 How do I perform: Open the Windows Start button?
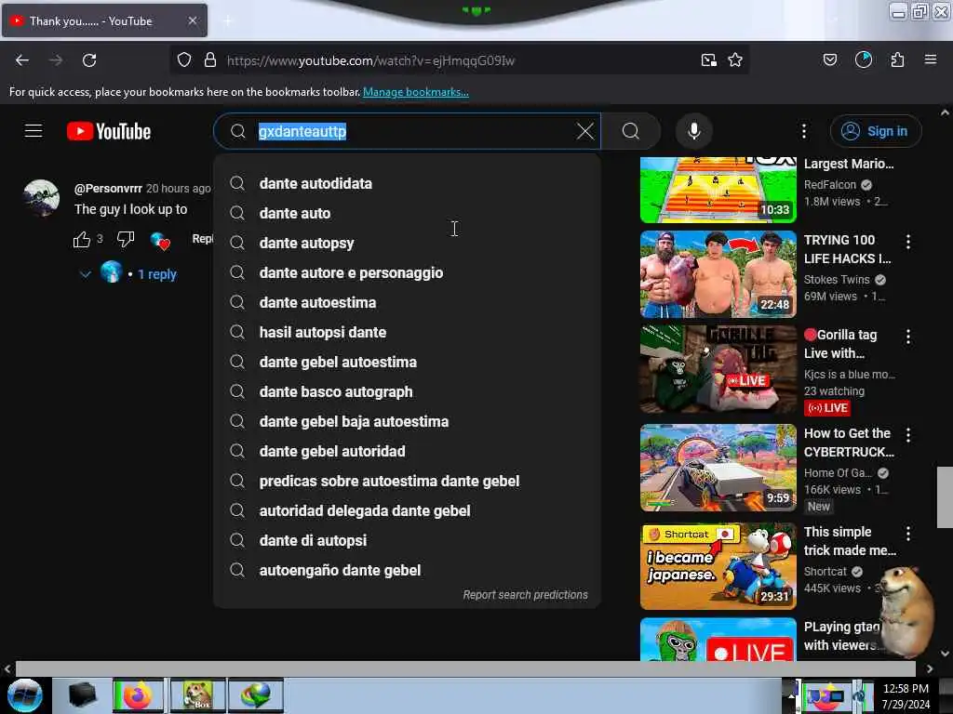(x=24, y=695)
